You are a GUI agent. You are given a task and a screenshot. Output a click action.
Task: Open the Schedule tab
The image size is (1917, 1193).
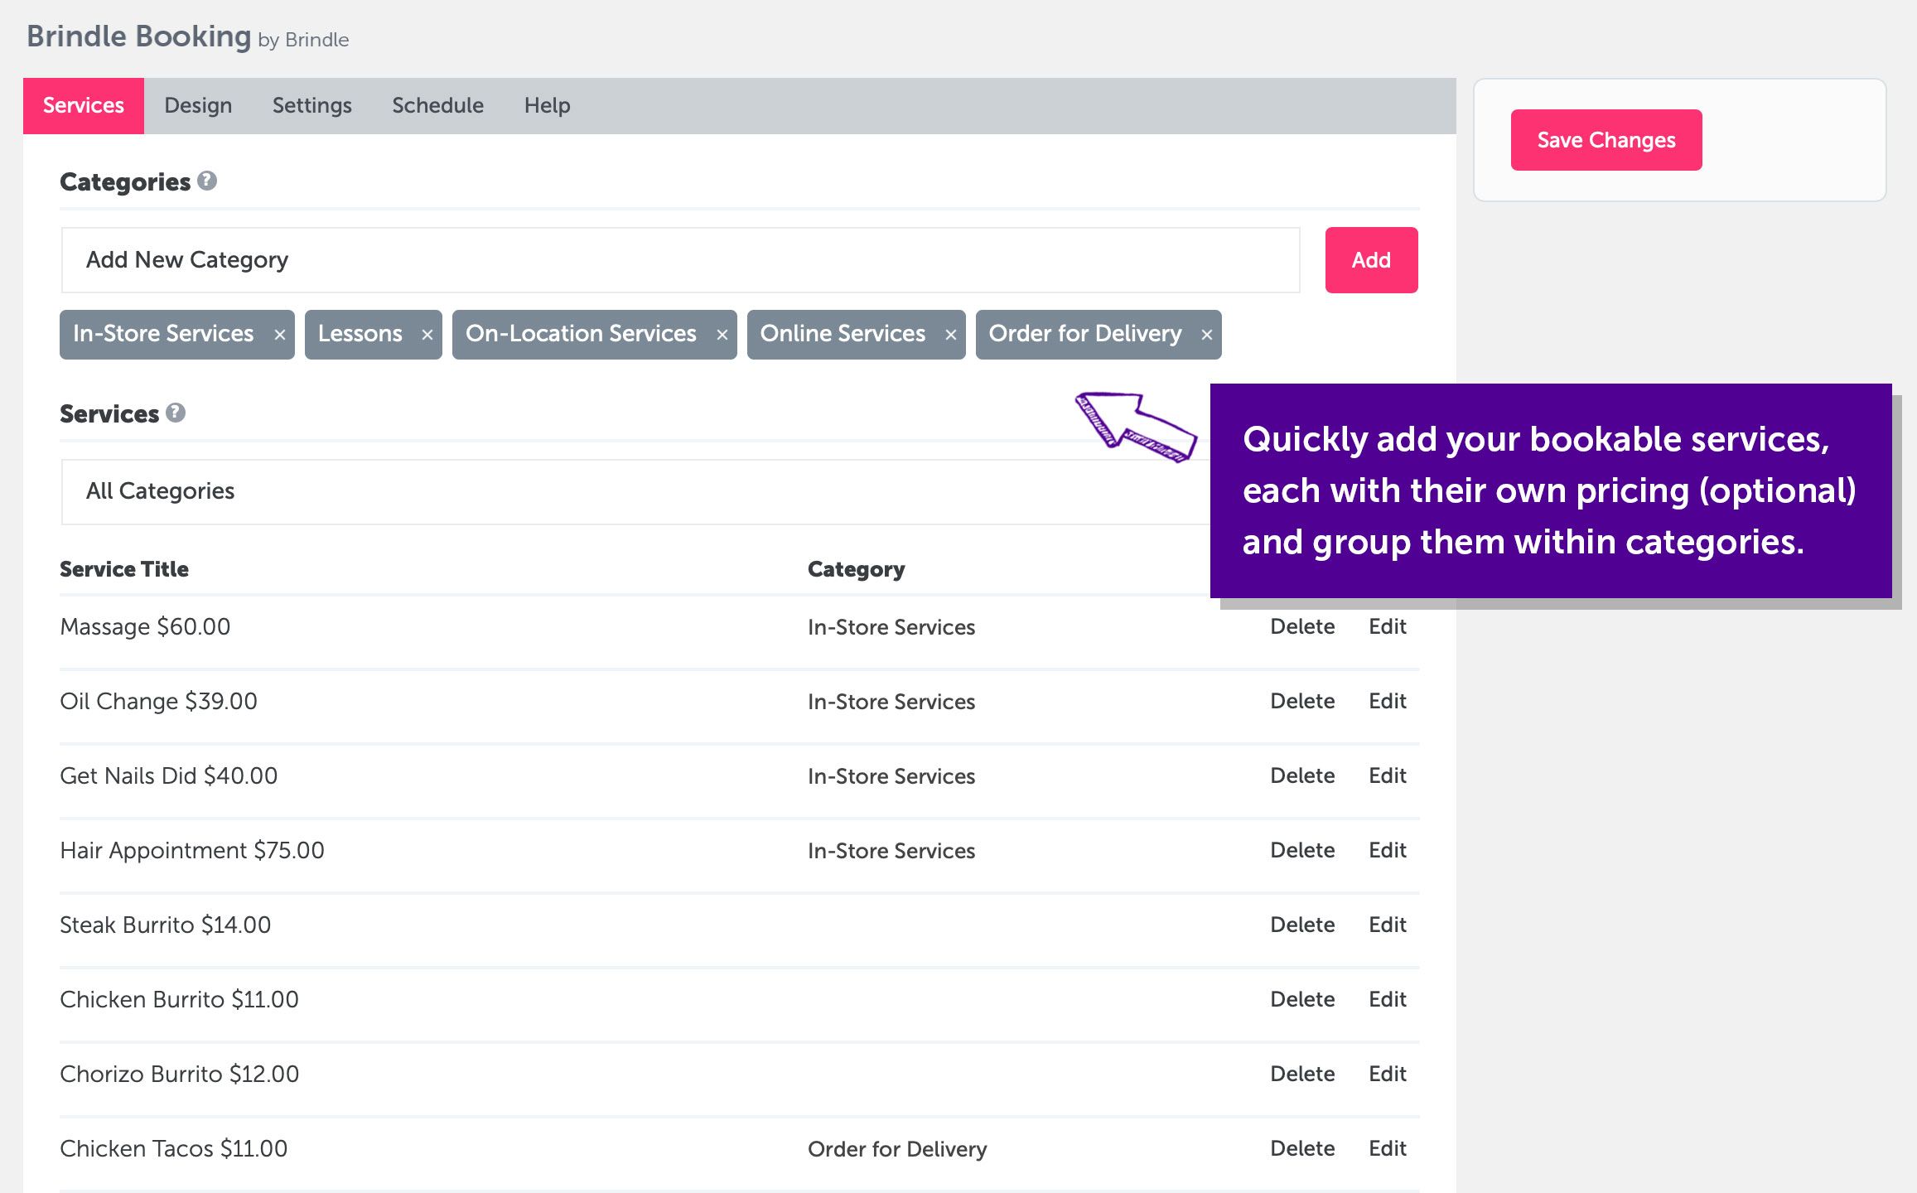coord(438,106)
